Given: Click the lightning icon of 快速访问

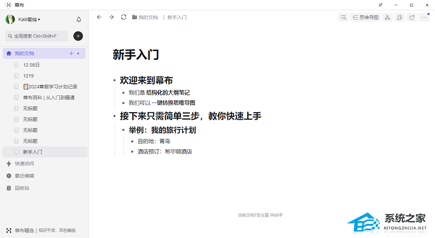Looking at the screenshot, I should 9,163.
